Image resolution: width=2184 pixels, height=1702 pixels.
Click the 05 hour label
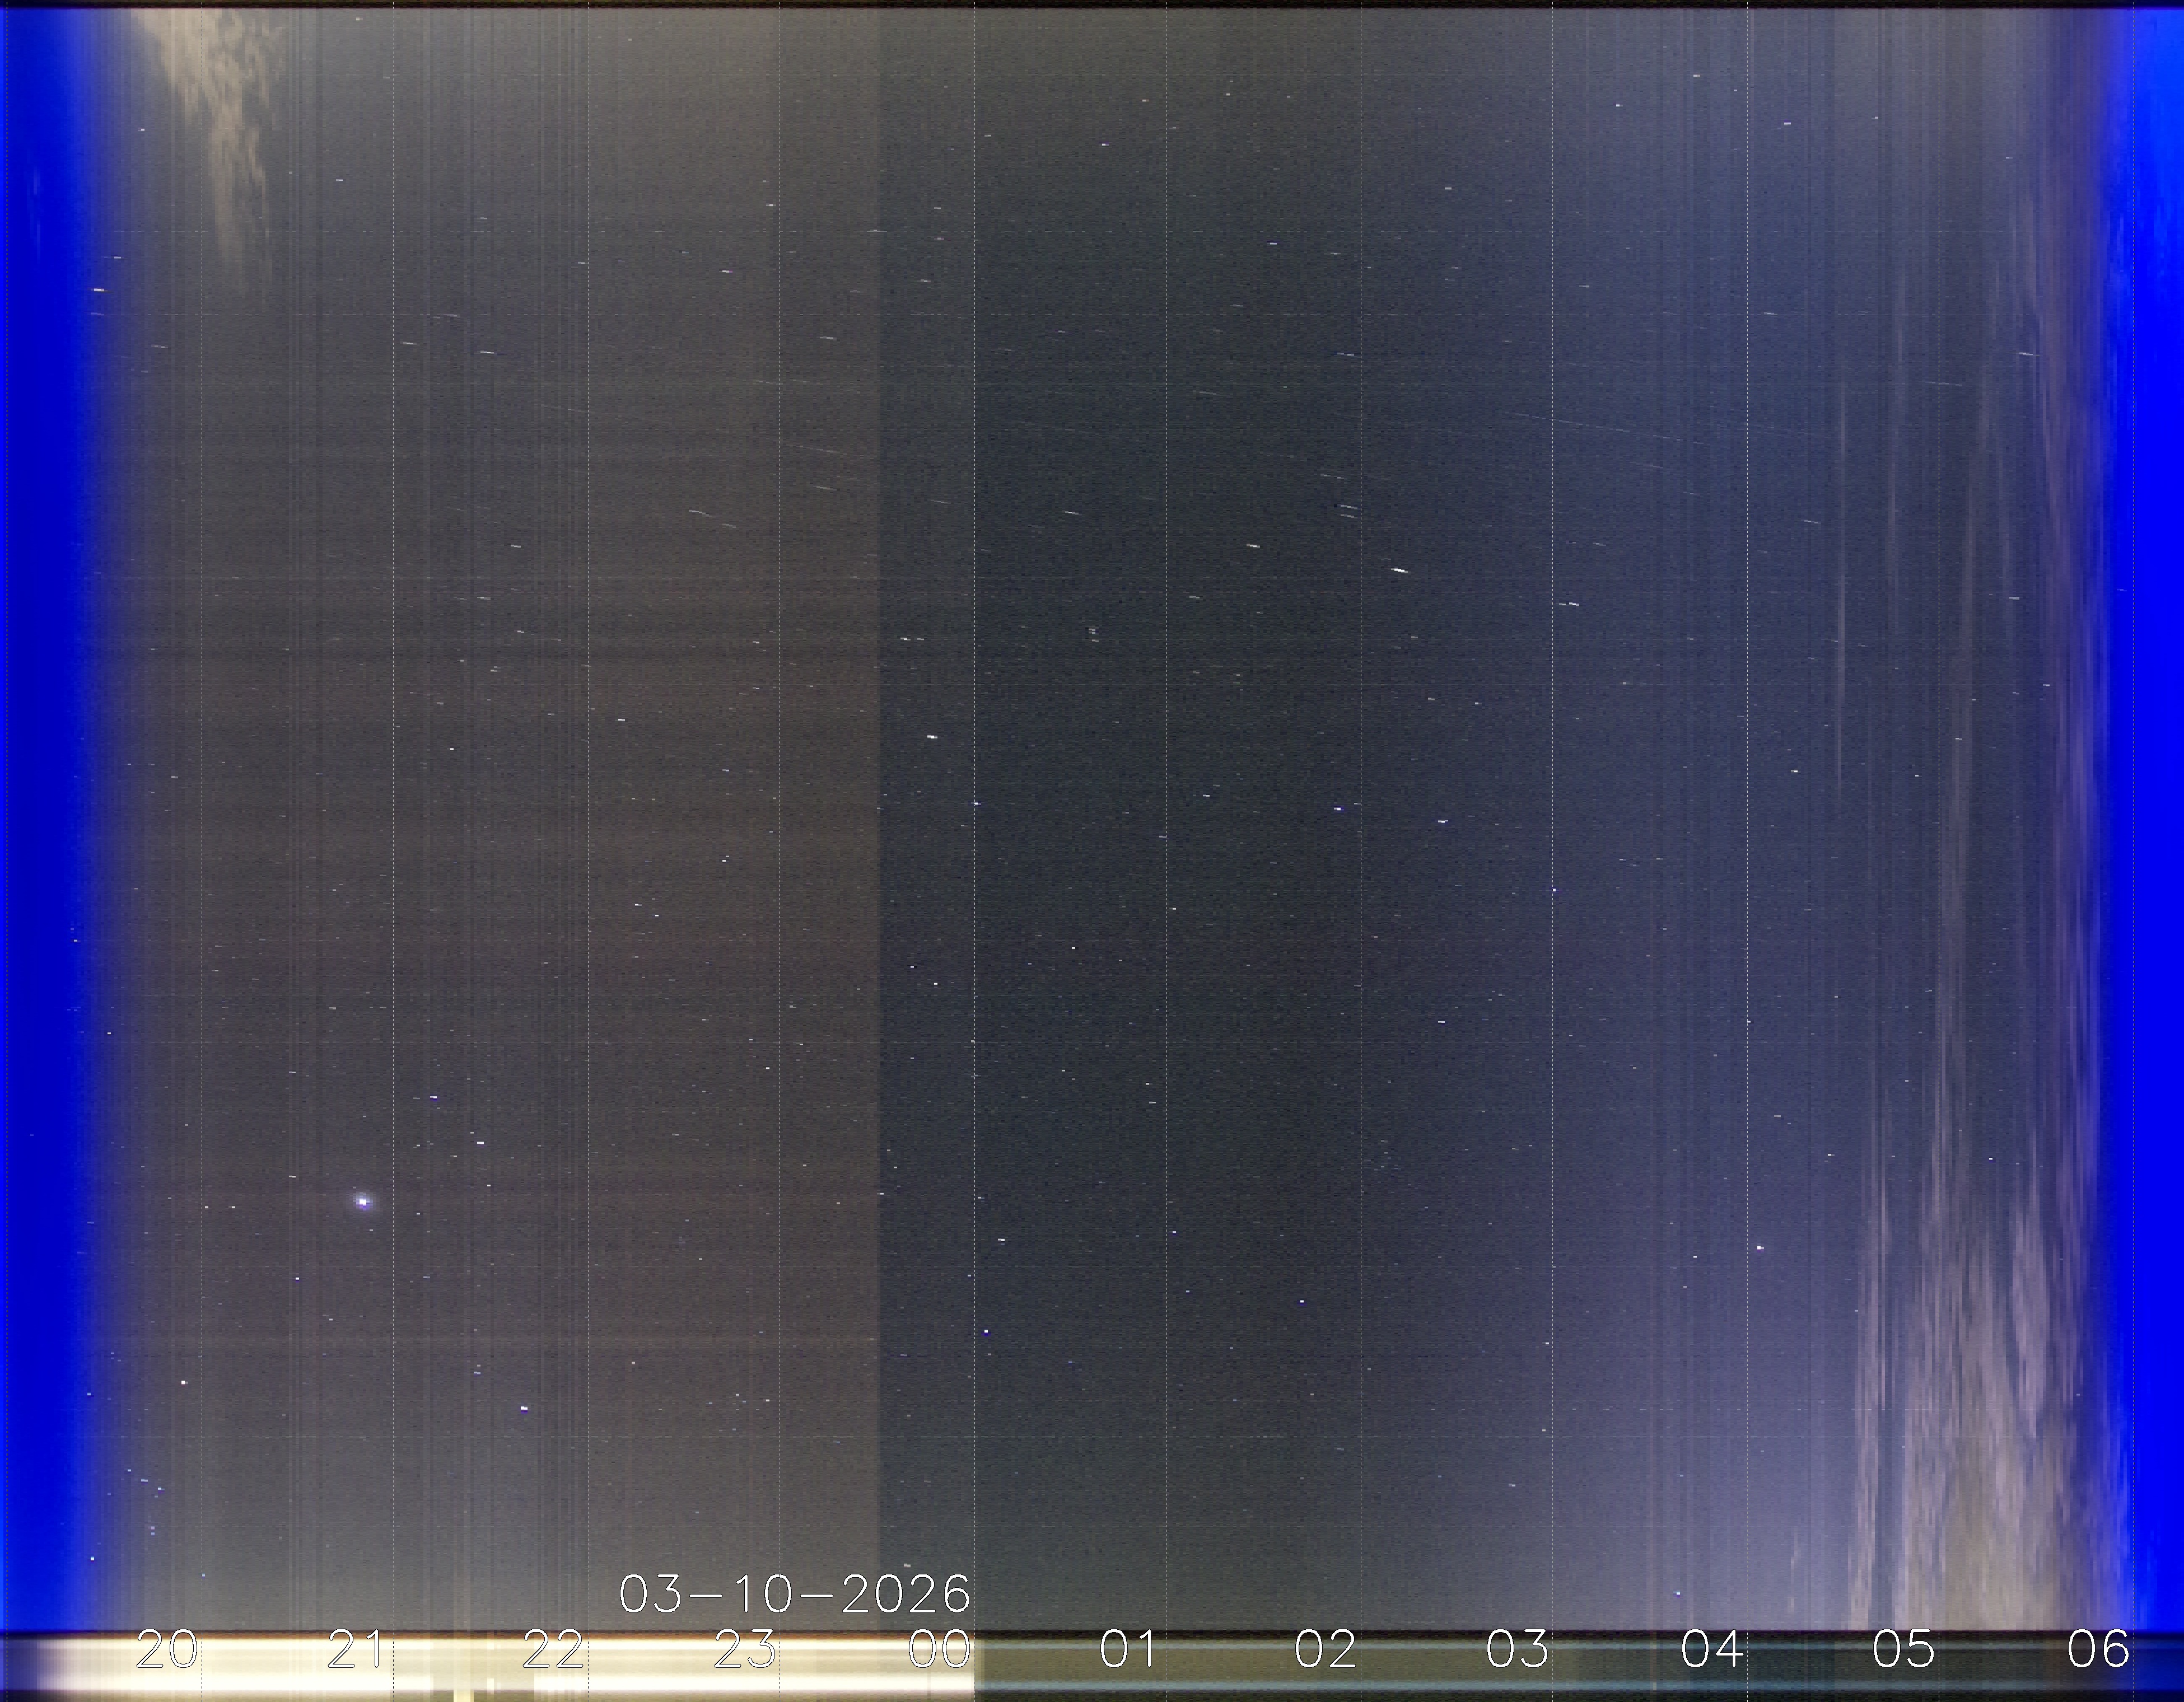1903,1649
